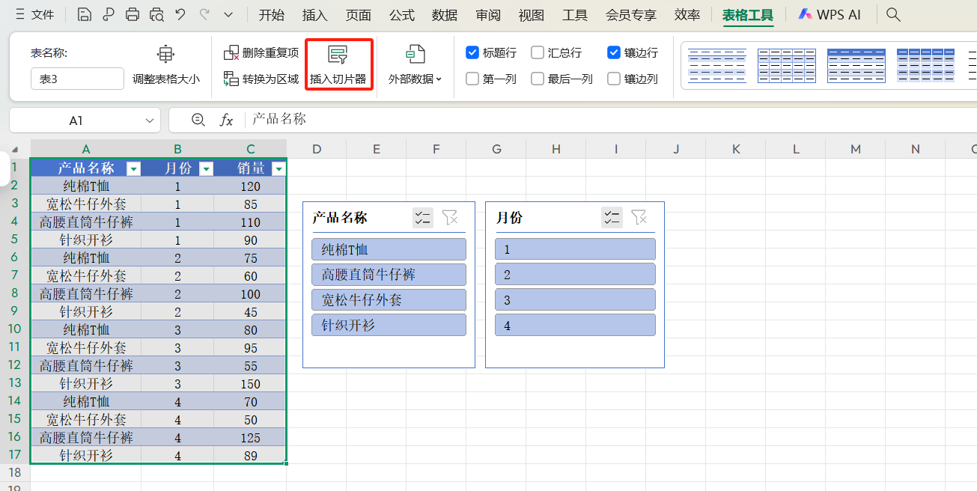Image resolution: width=977 pixels, height=491 pixels.
Task: Open the filter dropdown on 产品名称 column header
Action: [x=133, y=168]
